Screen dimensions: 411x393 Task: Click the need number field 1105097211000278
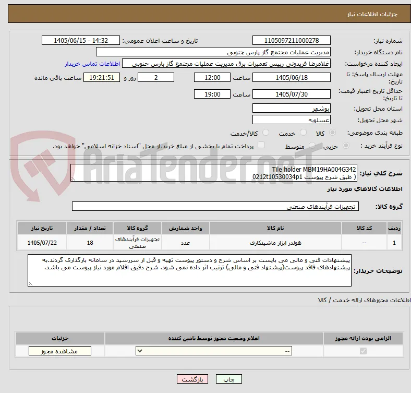(x=291, y=40)
